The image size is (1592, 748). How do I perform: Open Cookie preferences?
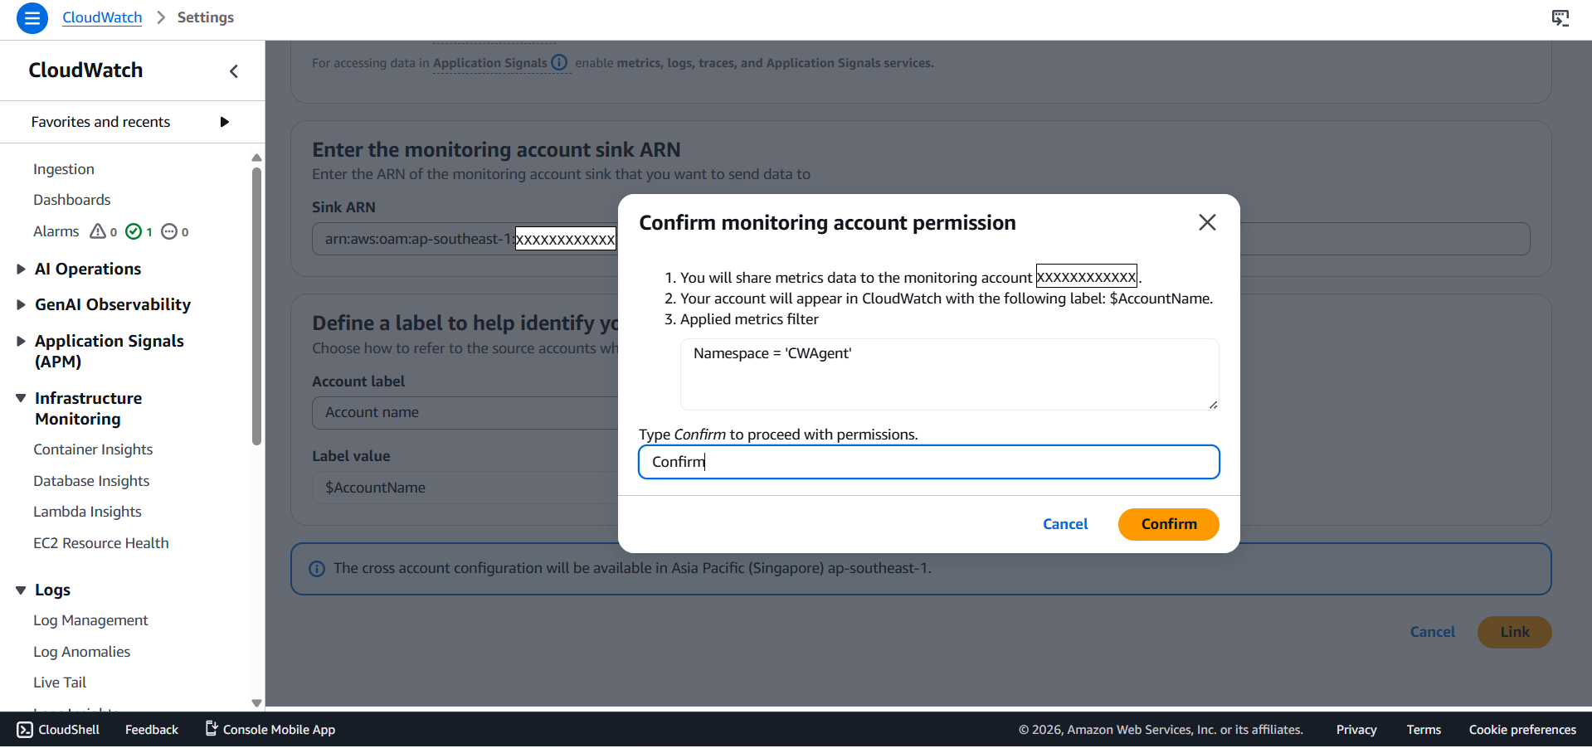pyautogui.click(x=1522, y=730)
